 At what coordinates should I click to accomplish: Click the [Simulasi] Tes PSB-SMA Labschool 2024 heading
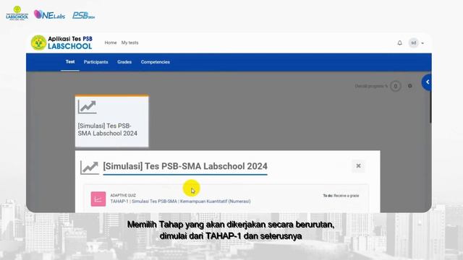pyautogui.click(x=185, y=166)
